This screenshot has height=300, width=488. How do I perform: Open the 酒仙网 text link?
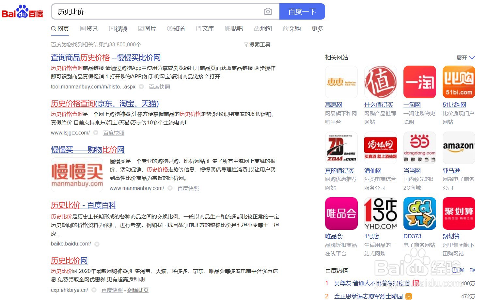tap(373, 171)
